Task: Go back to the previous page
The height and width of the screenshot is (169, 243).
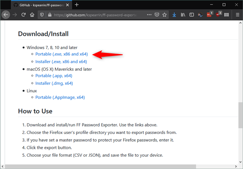Action: tap(6, 15)
